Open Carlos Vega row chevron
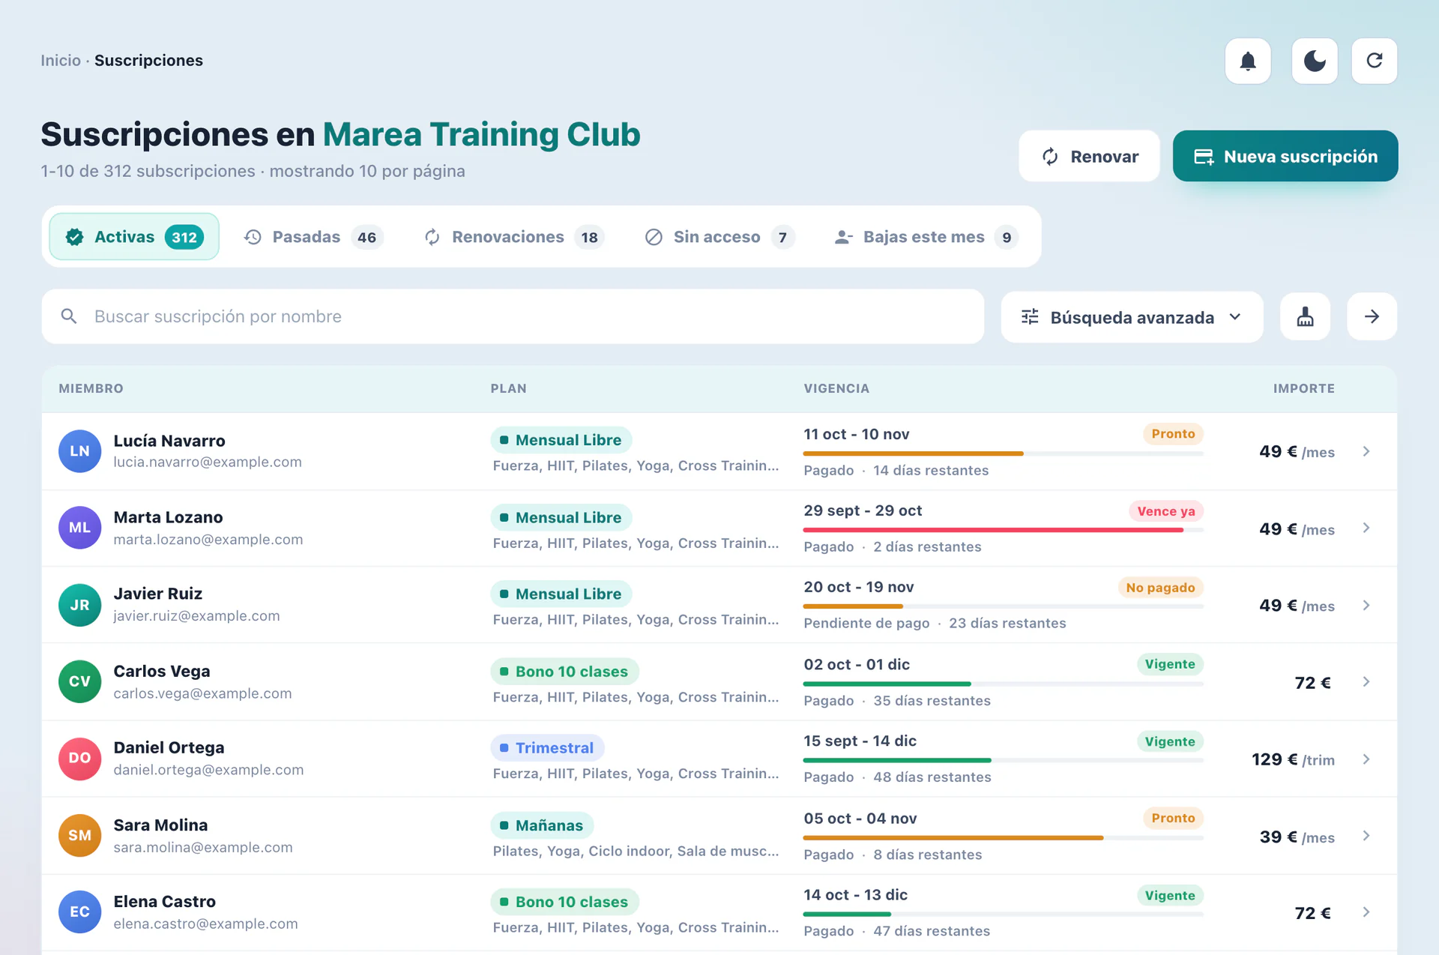Viewport: 1439px width, 955px height. point(1366,681)
